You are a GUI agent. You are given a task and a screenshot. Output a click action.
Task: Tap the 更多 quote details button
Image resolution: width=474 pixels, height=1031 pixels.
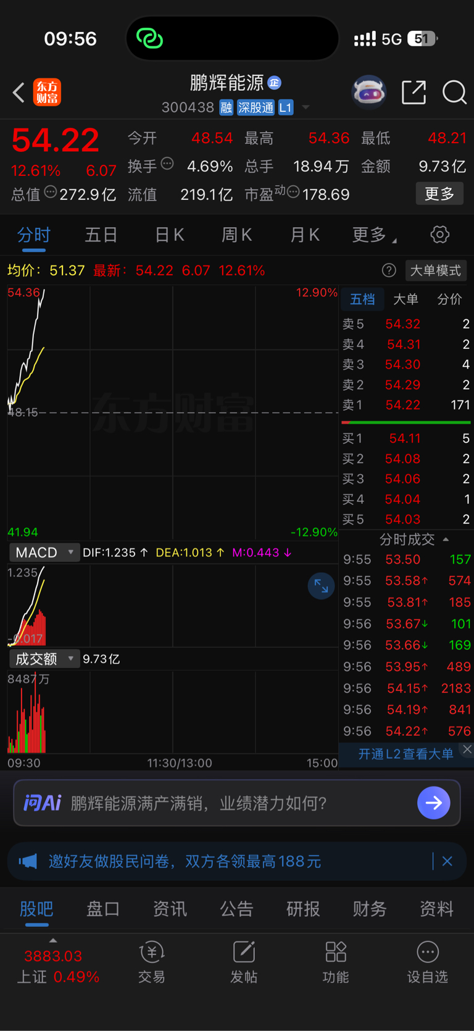coord(439,194)
